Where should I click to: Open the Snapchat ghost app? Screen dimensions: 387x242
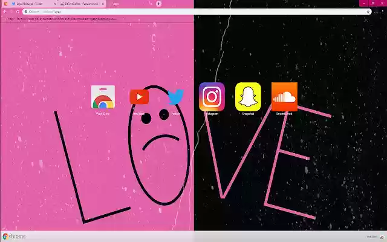(248, 97)
